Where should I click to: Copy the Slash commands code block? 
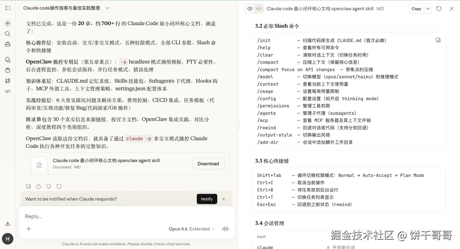tap(438, 40)
